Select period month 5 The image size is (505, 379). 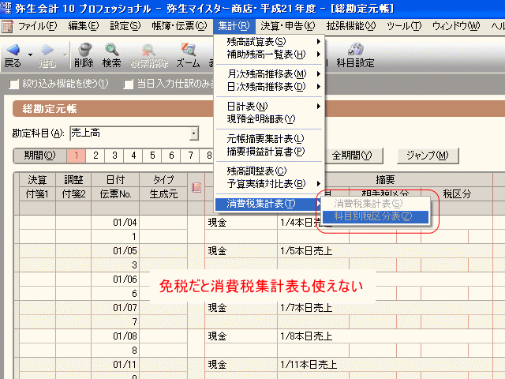point(152,156)
